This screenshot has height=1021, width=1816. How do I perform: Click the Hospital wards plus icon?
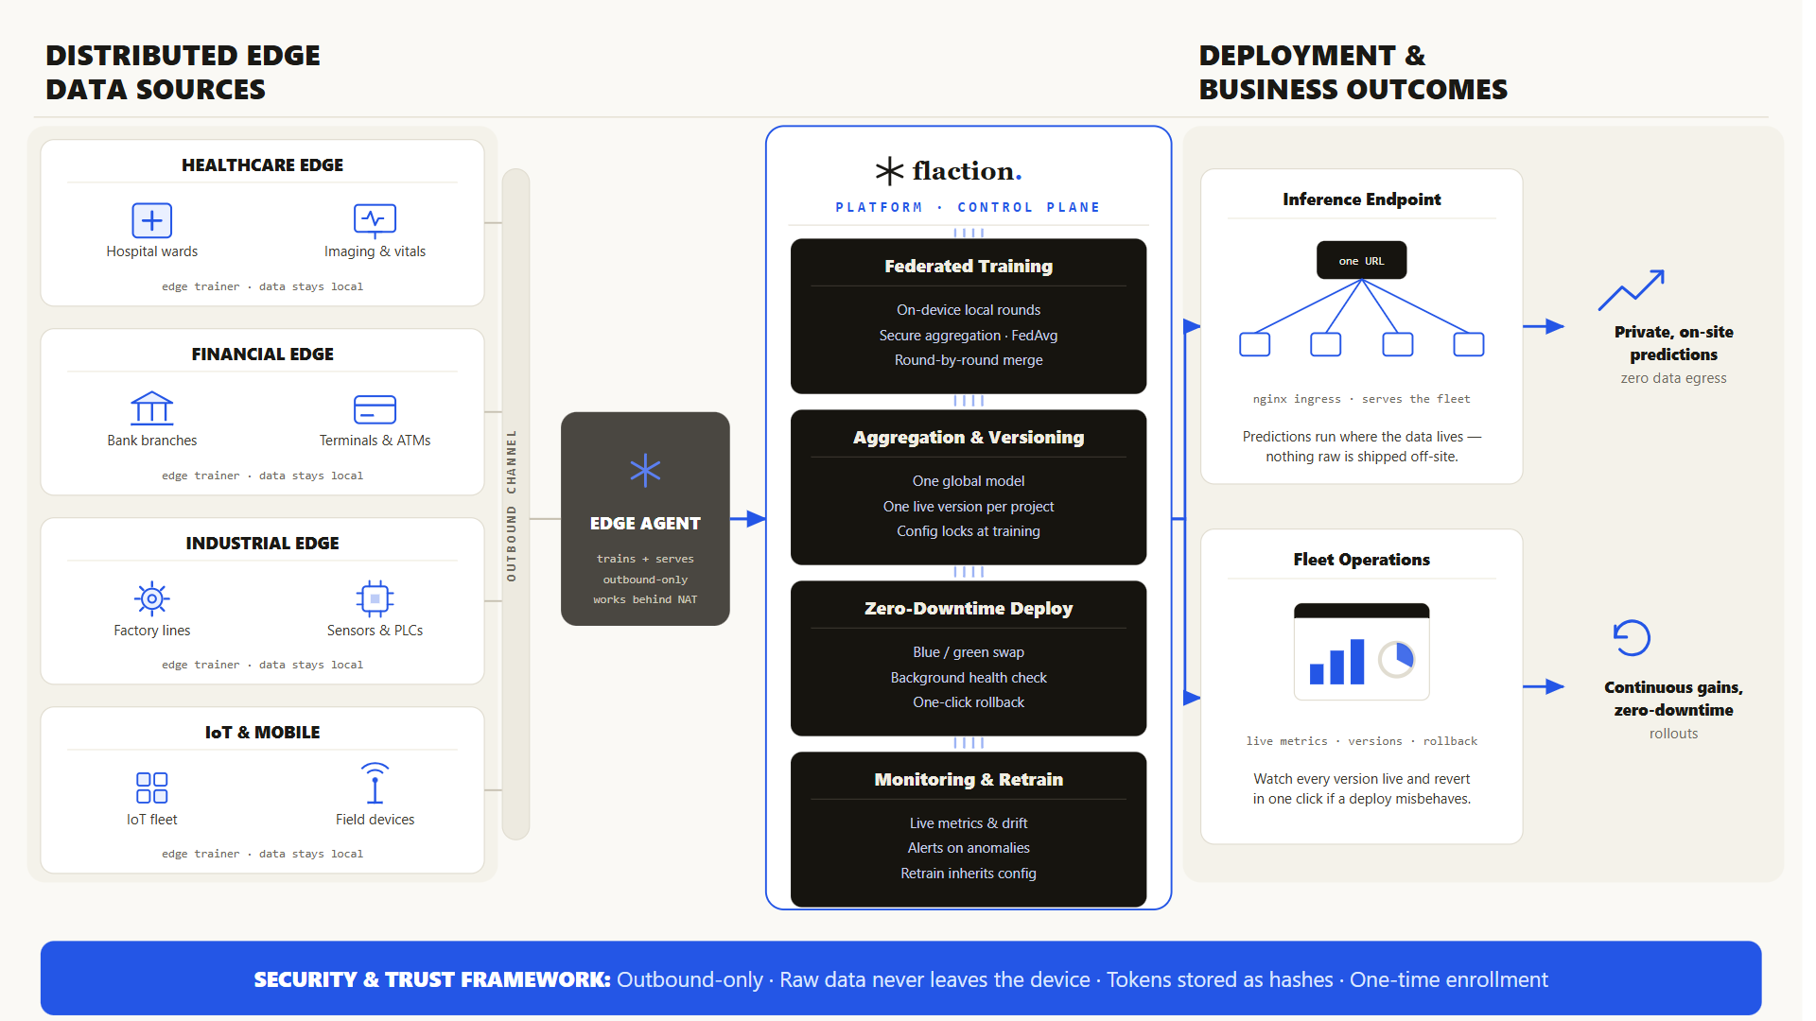151,220
